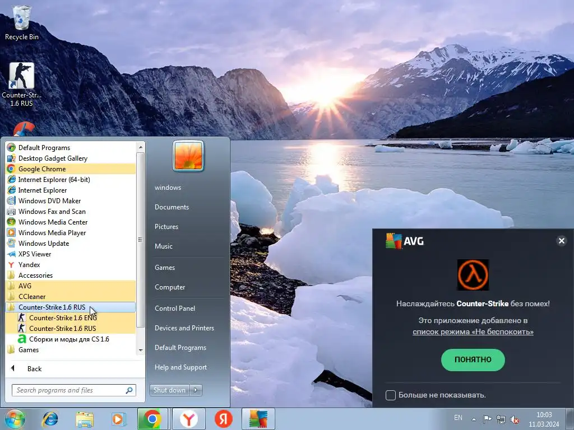Open Default Programs in the program list

coord(71,148)
